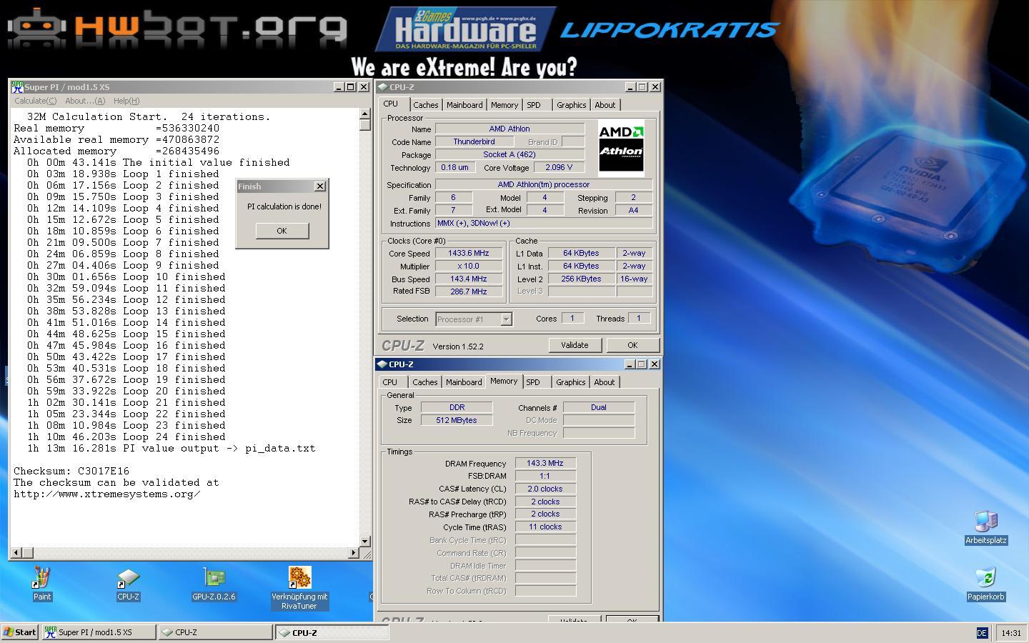Open the Calculate menu in Super PI
This screenshot has height=643, width=1029.
click(x=36, y=101)
